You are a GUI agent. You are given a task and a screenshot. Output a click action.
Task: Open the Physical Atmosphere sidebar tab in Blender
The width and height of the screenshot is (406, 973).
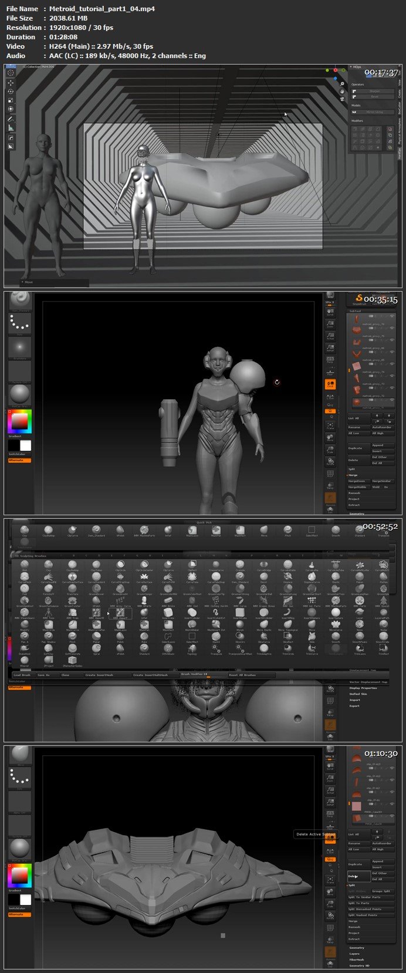pyautogui.click(x=400, y=131)
